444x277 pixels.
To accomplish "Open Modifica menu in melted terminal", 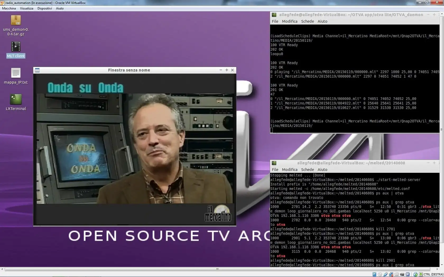I will pos(290,170).
